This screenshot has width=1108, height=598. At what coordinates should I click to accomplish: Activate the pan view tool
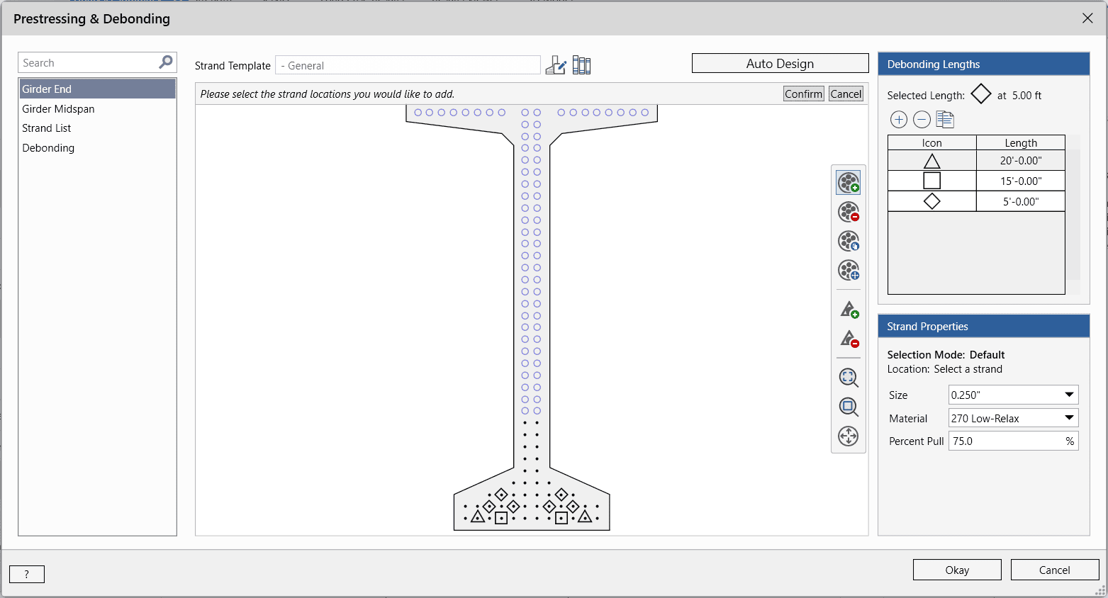click(x=849, y=436)
